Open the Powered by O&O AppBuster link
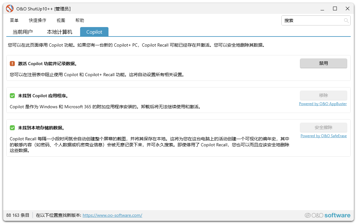Viewport: 357px width, 224px height. coord(323,104)
